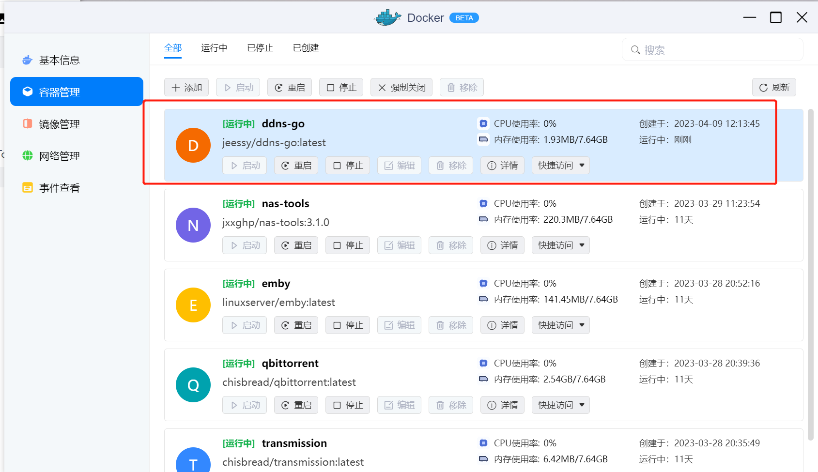Open the 基本信息 sidebar section
This screenshot has width=818, height=472.
click(77, 60)
